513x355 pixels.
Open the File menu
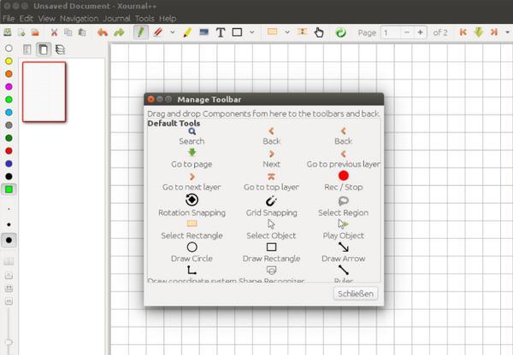coord(9,18)
